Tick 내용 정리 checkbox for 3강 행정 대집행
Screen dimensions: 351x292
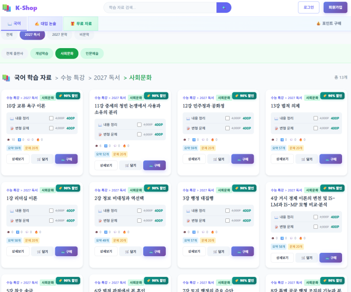pyautogui.click(x=227, y=210)
